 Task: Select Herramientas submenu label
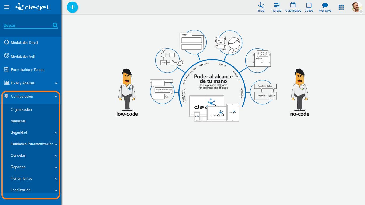pos(21,178)
